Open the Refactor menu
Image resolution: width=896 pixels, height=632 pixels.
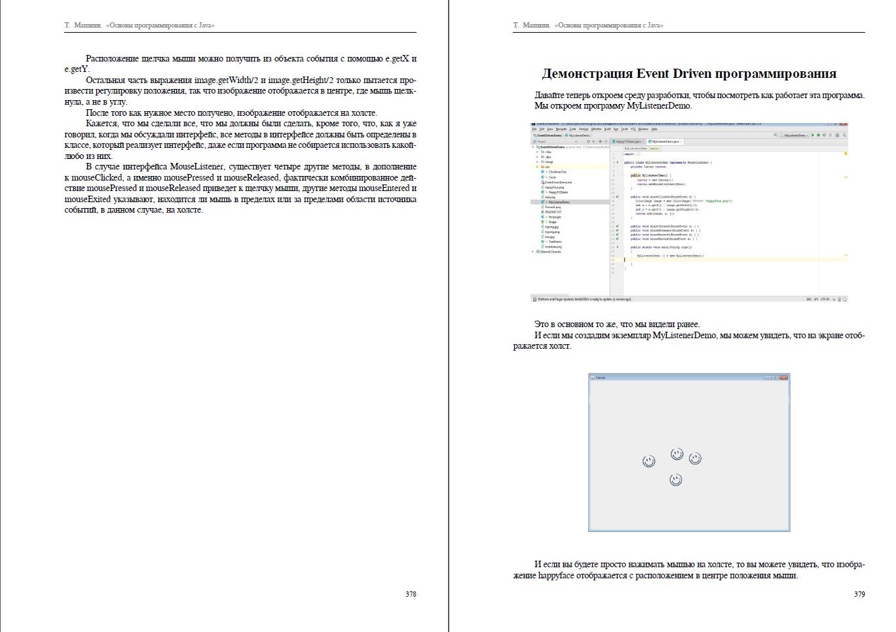pyautogui.click(x=596, y=129)
